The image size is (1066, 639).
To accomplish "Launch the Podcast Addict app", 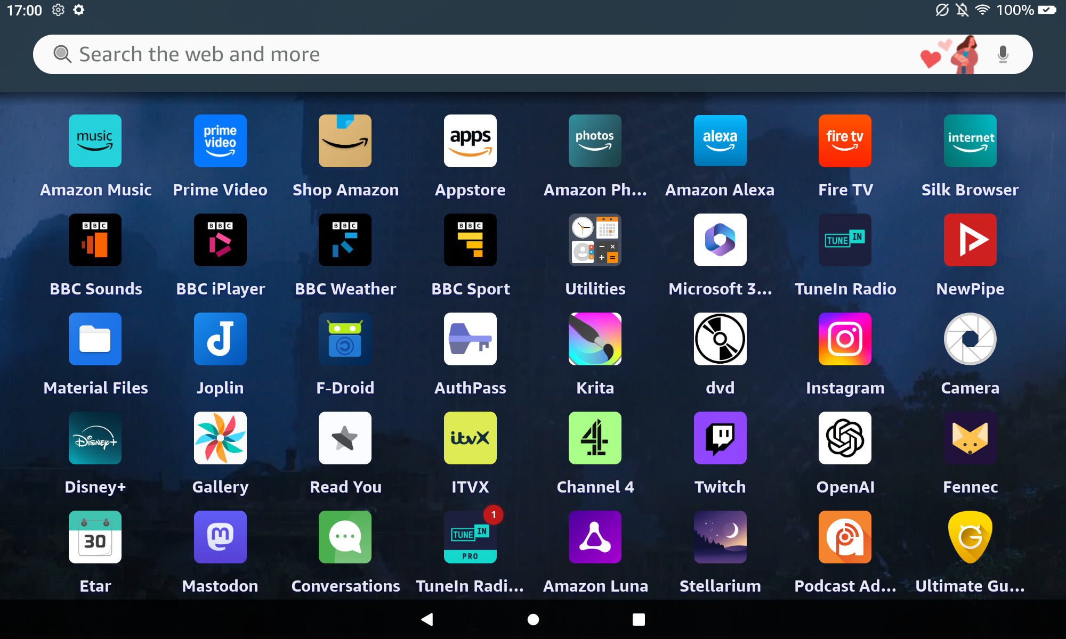I will coord(845,537).
